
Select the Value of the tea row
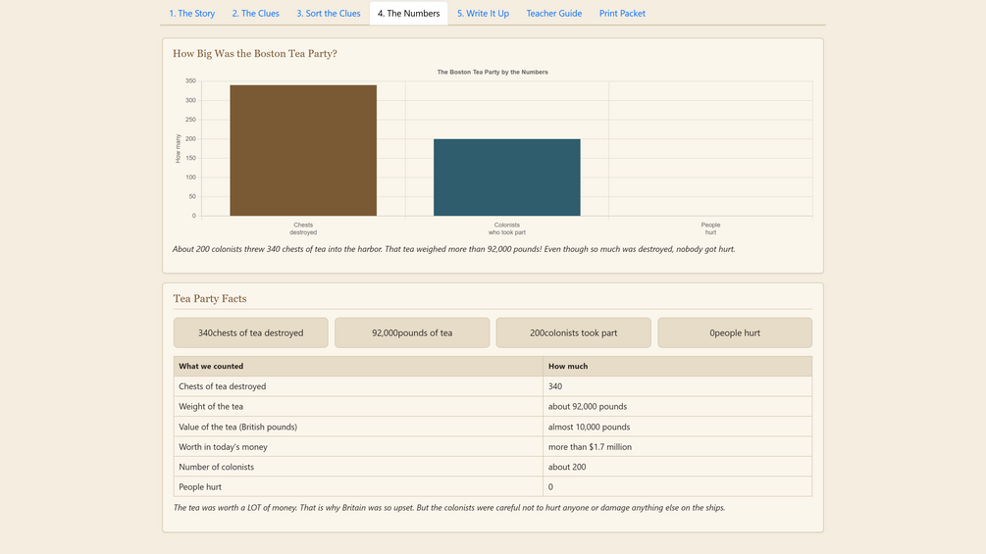493,427
